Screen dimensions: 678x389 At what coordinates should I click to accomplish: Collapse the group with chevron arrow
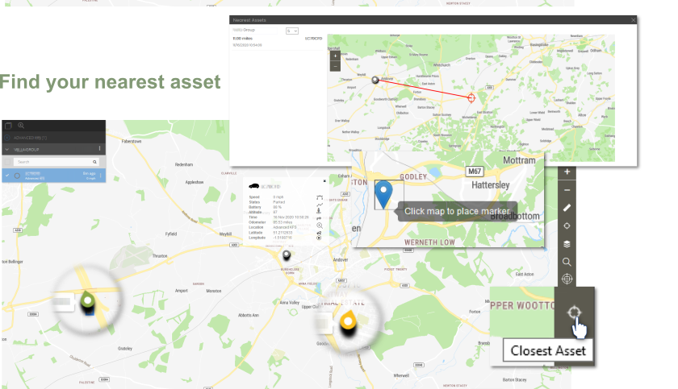pos(7,149)
